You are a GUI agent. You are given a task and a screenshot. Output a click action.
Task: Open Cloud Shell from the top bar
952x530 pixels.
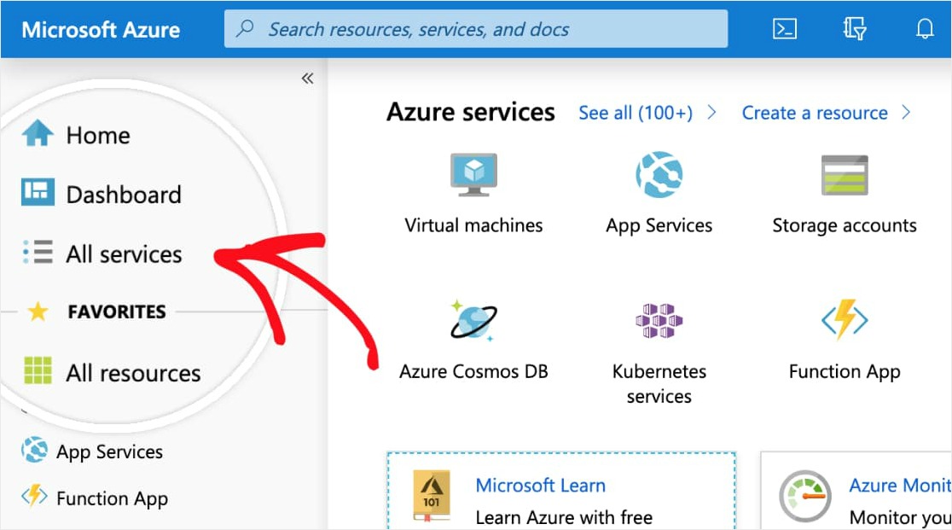[x=785, y=28]
